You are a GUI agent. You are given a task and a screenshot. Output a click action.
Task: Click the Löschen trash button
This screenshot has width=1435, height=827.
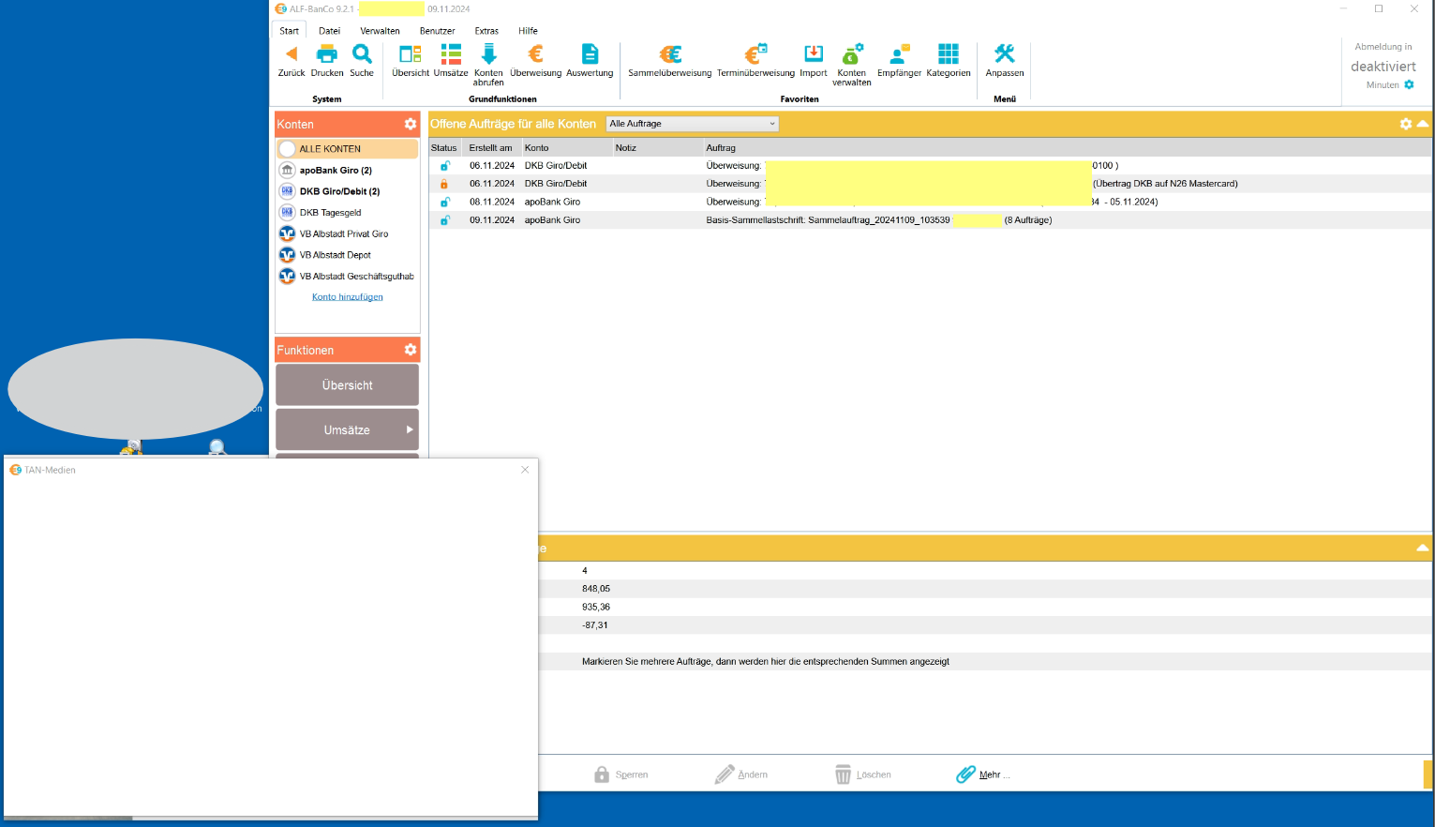coord(862,774)
